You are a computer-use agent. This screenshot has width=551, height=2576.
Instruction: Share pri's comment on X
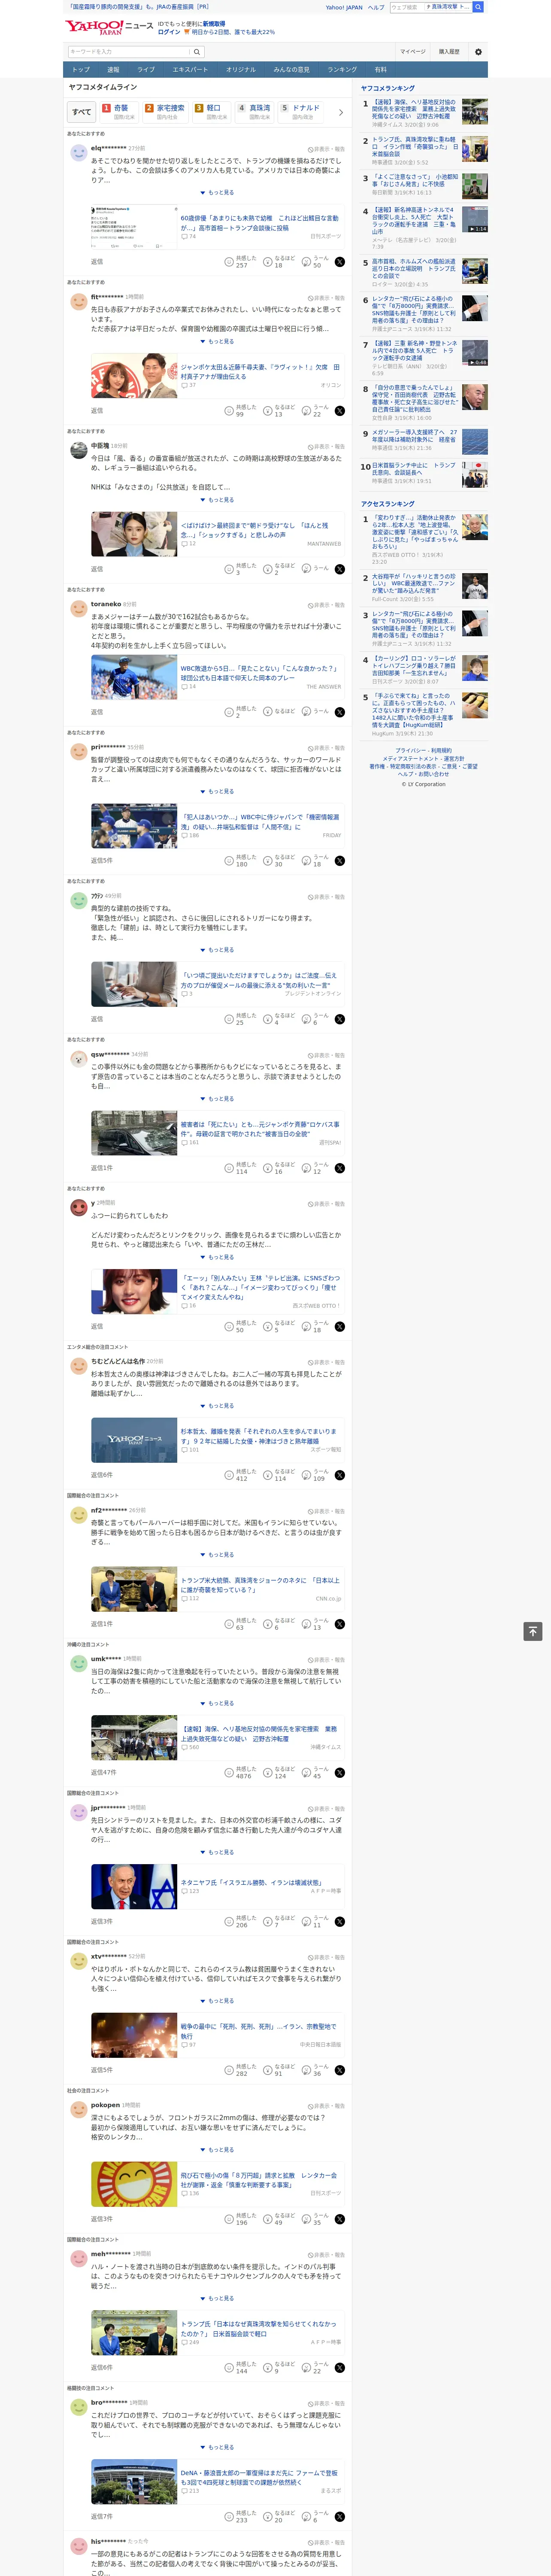point(340,861)
